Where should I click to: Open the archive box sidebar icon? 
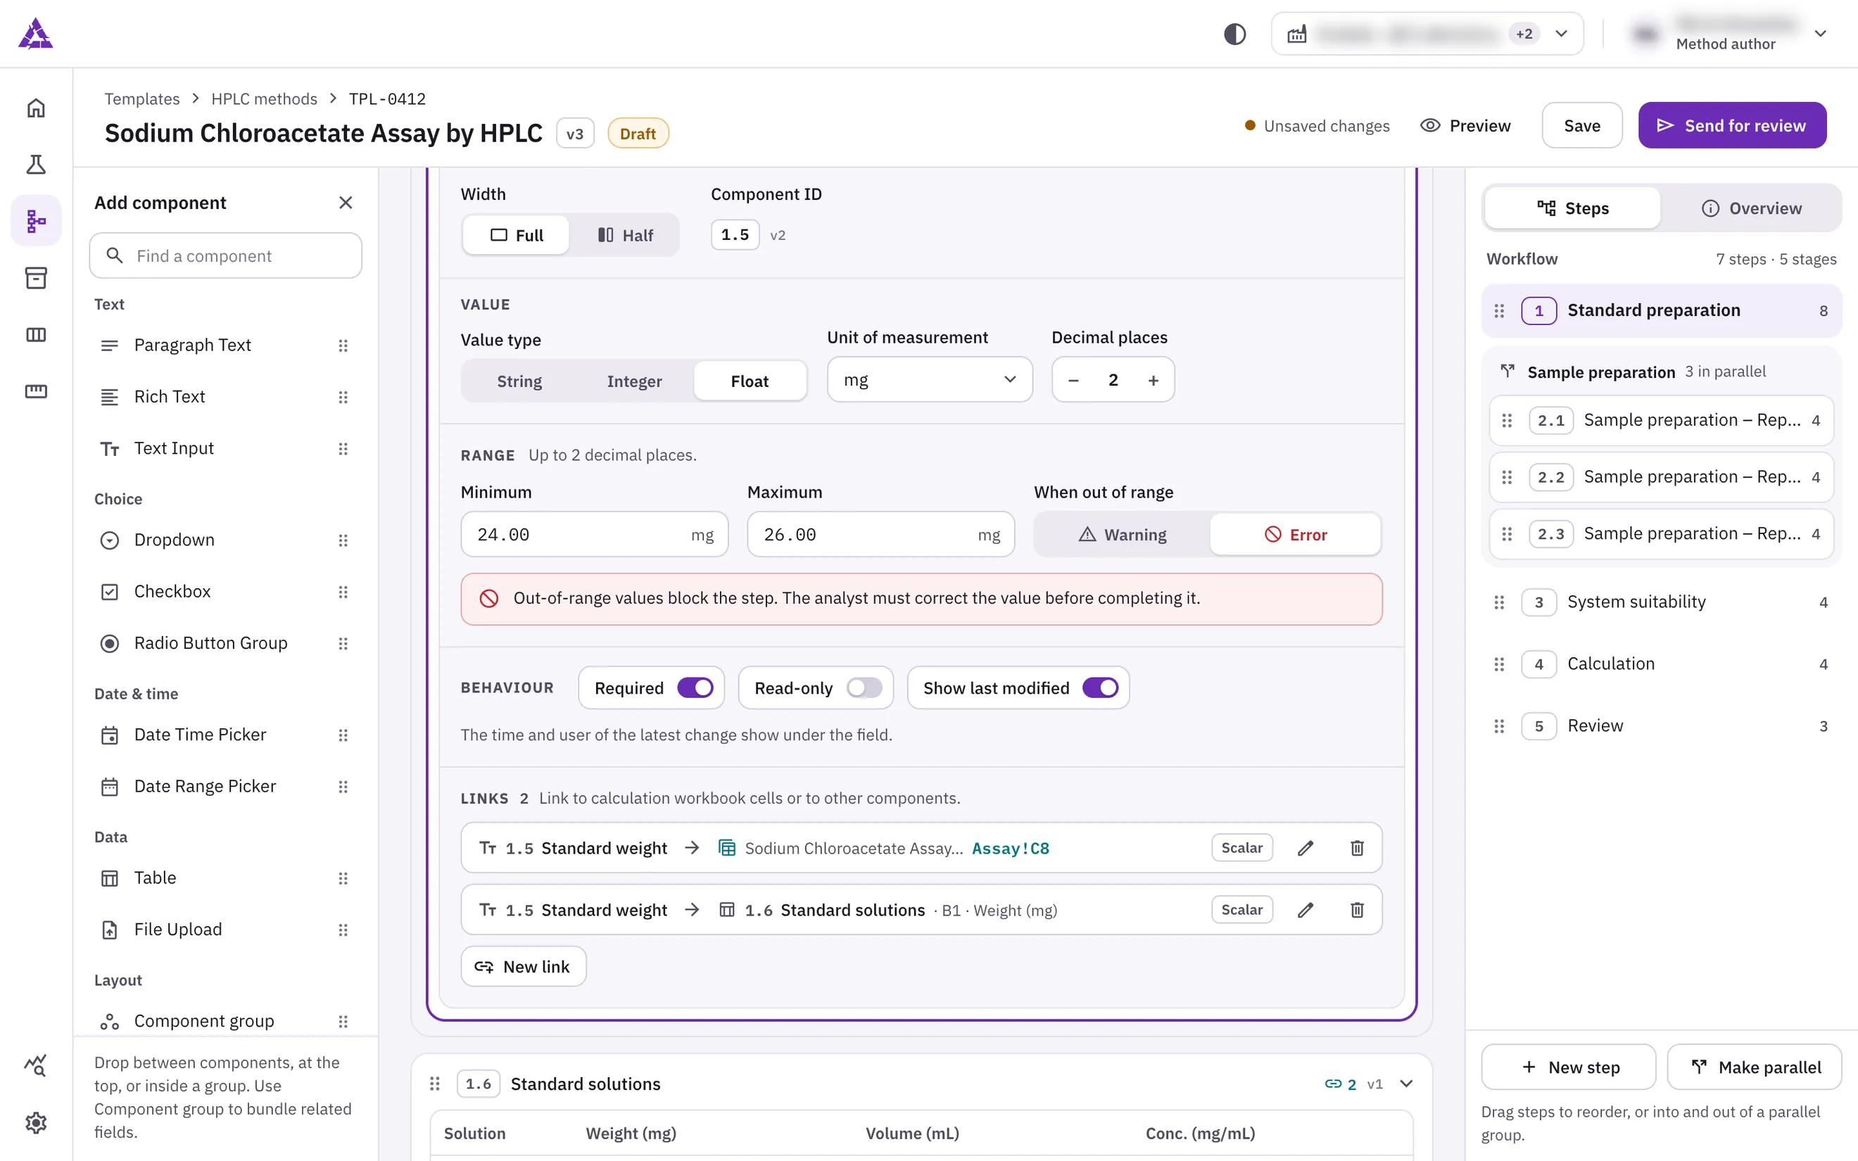[36, 278]
